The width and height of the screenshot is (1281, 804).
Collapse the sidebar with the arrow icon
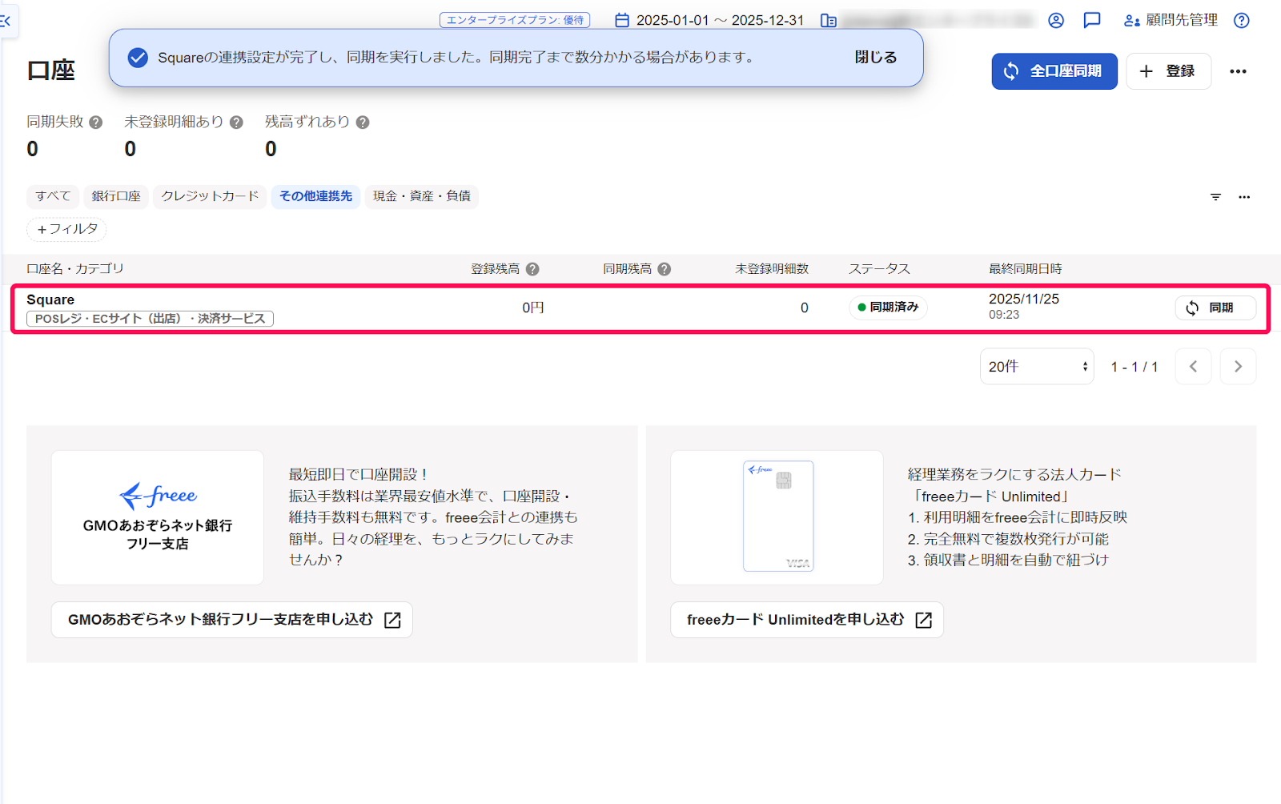[6, 21]
